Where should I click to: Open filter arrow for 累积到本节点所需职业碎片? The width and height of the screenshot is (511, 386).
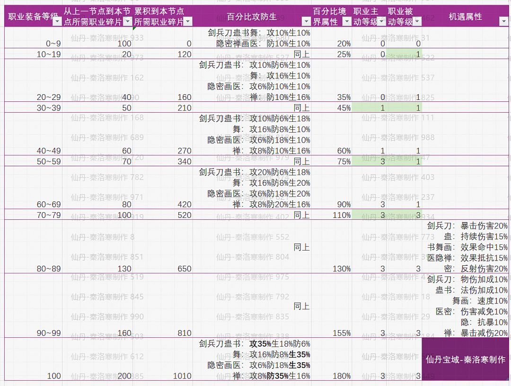188,21
